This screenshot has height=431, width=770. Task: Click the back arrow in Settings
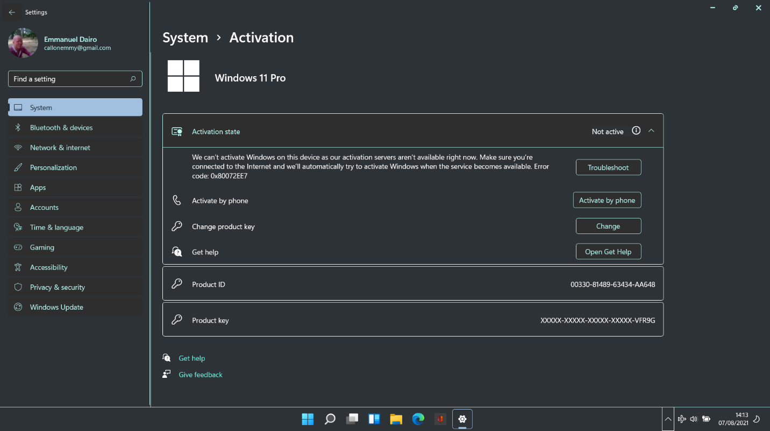tap(12, 12)
